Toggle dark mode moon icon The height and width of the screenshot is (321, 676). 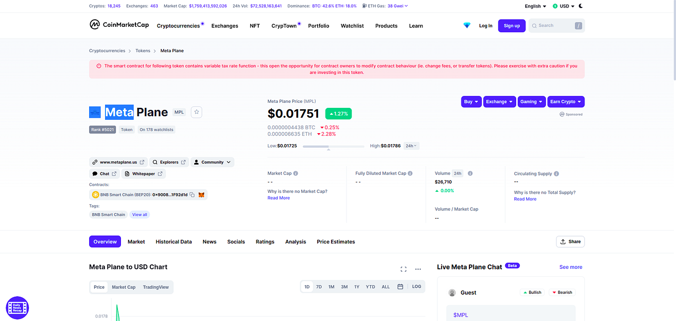click(580, 6)
